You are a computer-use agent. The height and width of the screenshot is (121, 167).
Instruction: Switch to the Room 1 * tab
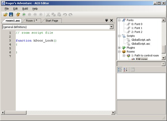(x=32, y=21)
